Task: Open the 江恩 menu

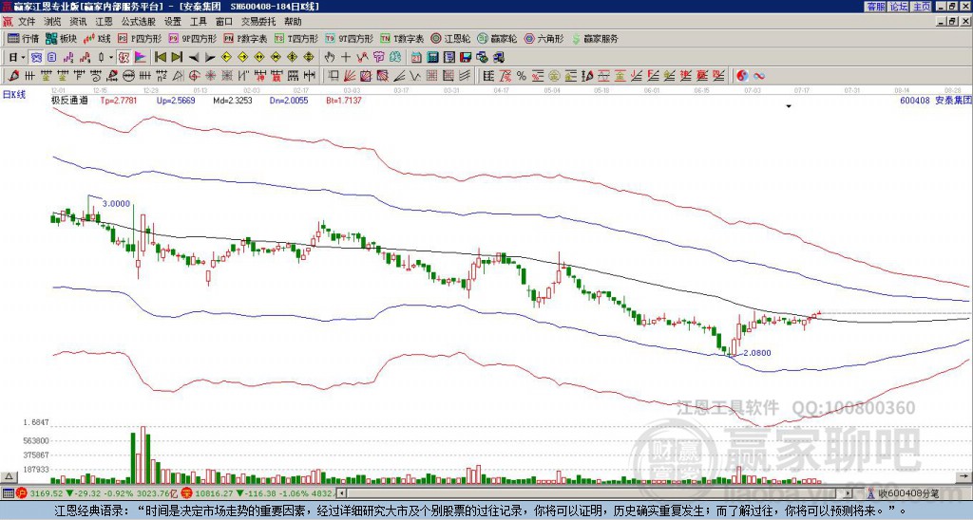Action: 104,22
